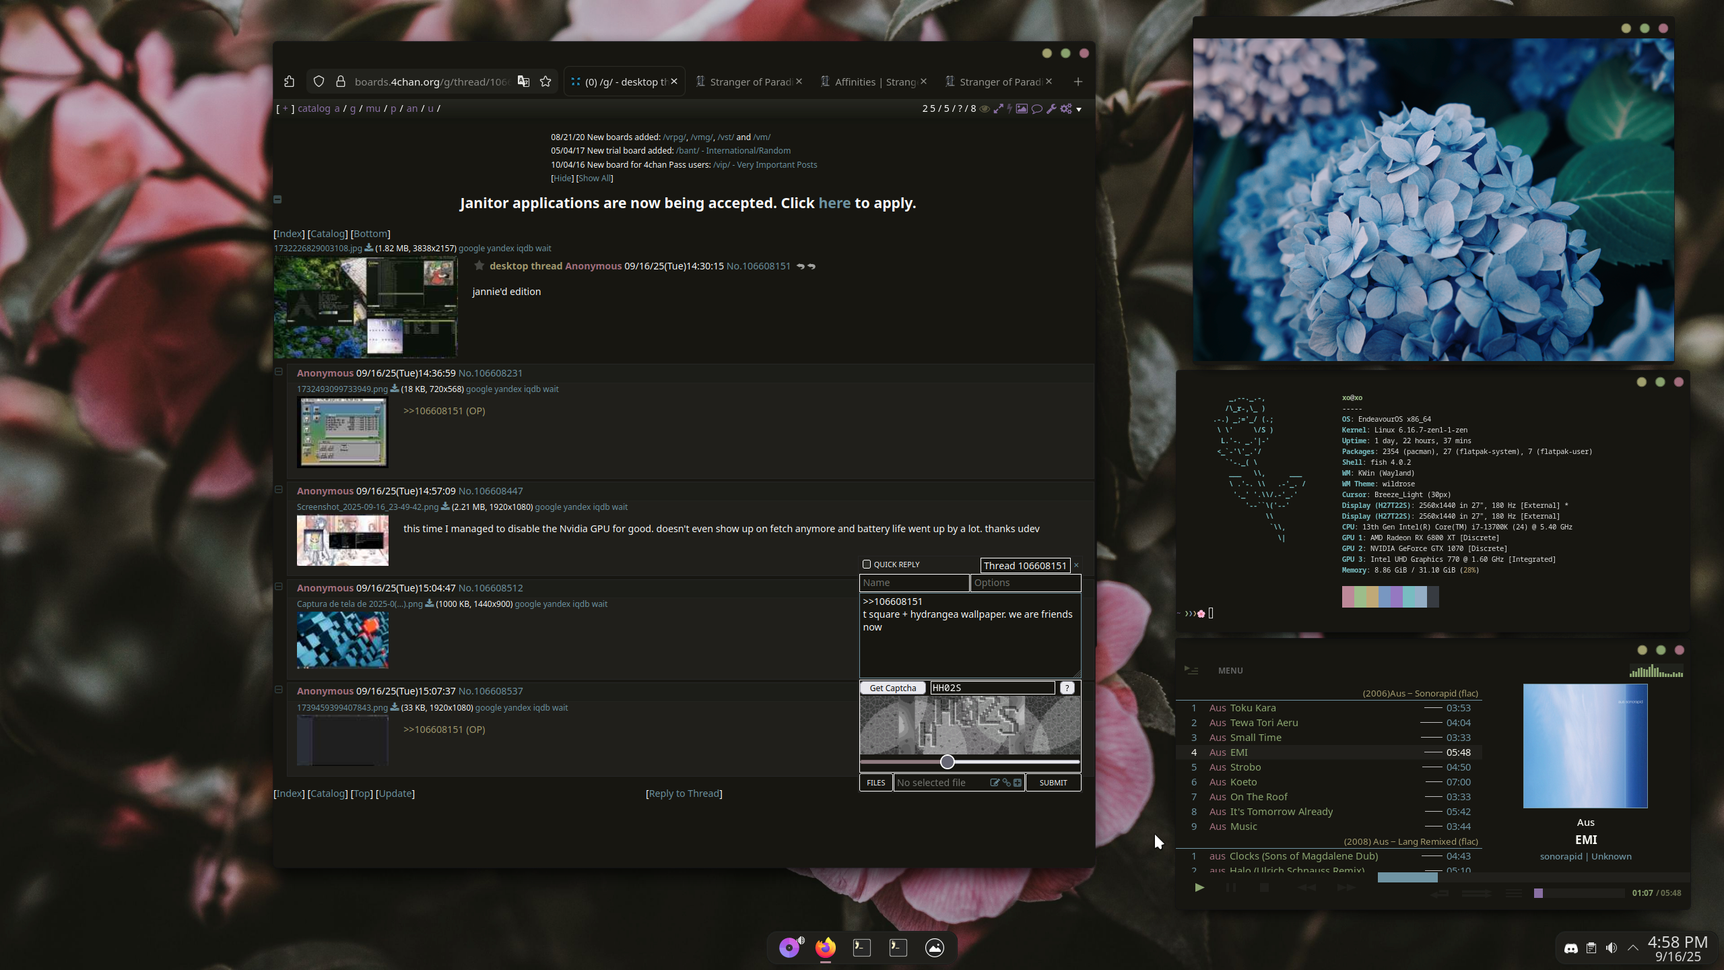Click the FILES button in quick reply
Screen dimensions: 1724x970
876,783
